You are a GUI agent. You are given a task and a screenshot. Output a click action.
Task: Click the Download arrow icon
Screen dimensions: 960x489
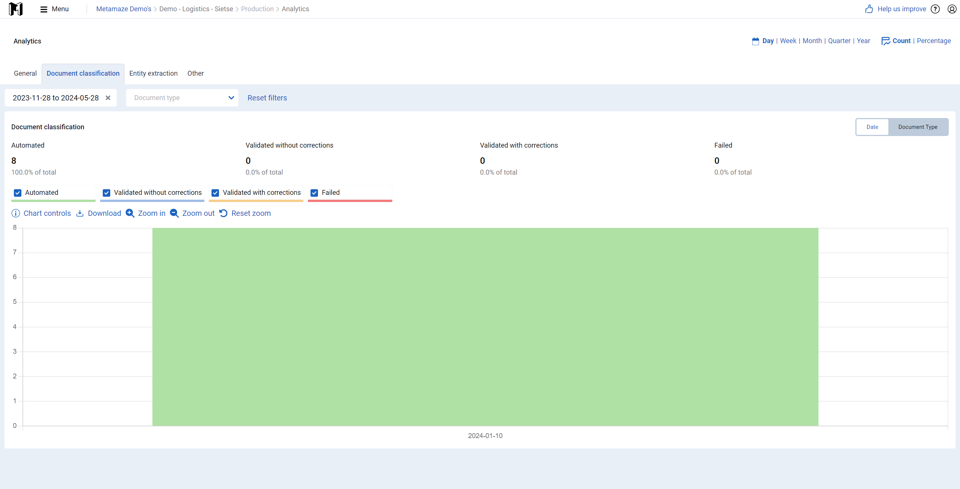[x=80, y=213]
